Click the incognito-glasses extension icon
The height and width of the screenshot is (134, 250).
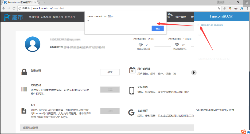click(236, 8)
